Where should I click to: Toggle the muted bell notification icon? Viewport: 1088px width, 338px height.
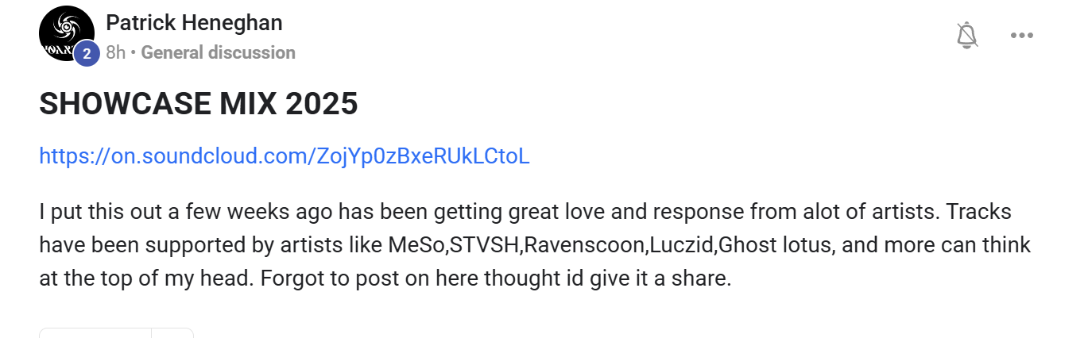coord(966,36)
